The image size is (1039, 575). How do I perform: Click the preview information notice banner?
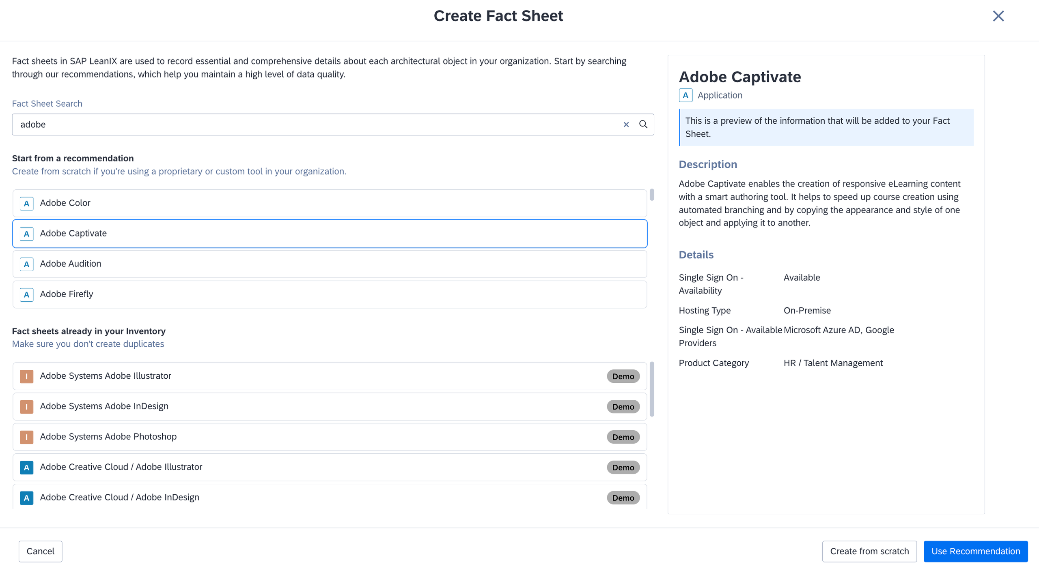(826, 127)
